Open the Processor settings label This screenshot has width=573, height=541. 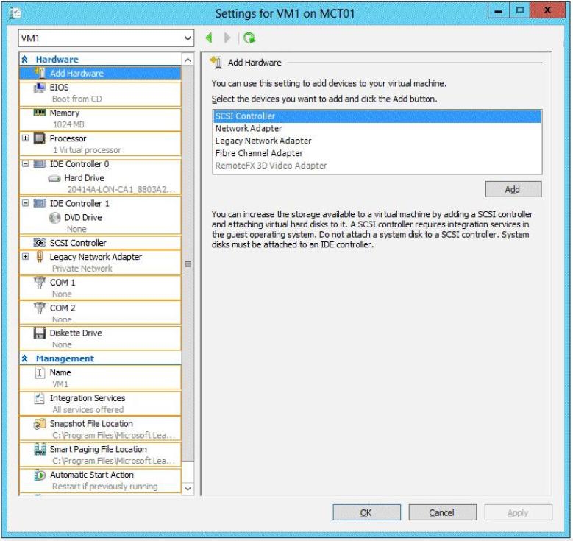(68, 138)
